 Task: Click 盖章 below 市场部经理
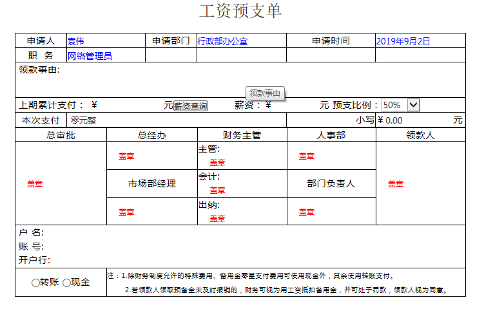(126, 212)
